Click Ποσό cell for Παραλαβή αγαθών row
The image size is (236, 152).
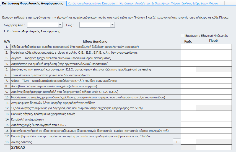coord(214,136)
